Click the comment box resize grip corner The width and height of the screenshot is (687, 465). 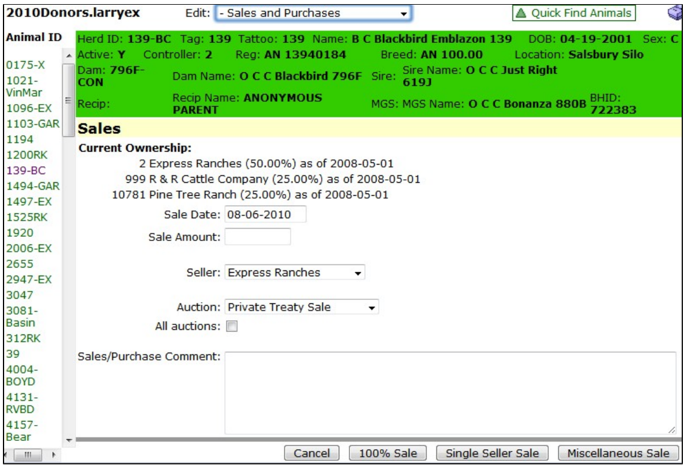click(x=672, y=430)
